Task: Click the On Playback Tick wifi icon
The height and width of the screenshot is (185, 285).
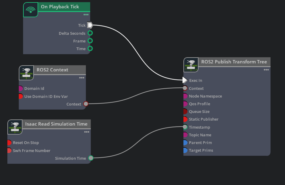Action: point(30,10)
